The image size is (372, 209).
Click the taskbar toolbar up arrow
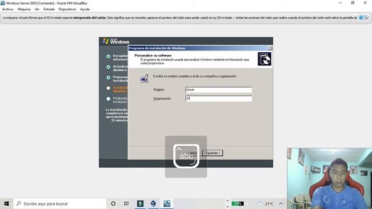tap(227, 201)
